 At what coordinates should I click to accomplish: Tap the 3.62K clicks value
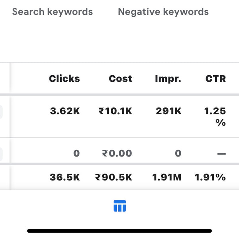(x=65, y=112)
